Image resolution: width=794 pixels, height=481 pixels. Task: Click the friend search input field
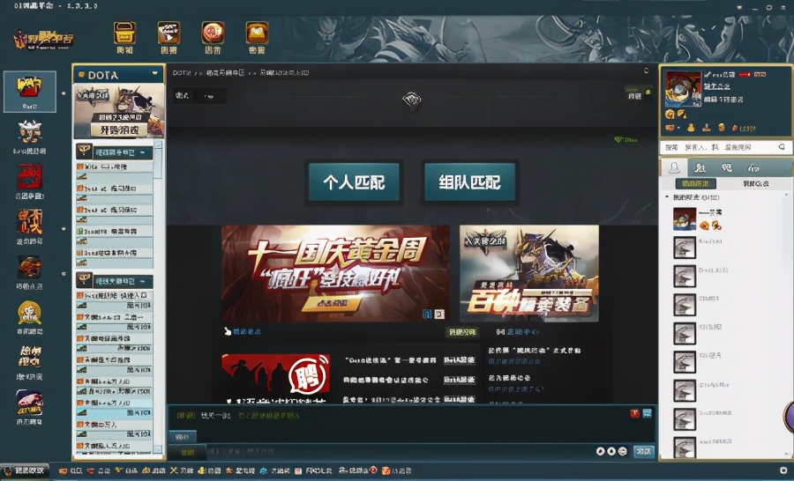click(x=719, y=146)
